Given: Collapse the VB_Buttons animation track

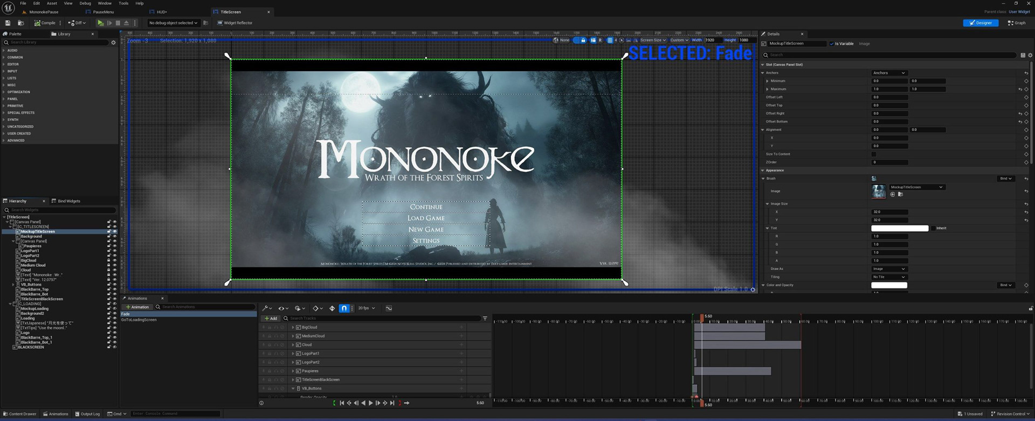Looking at the screenshot, I should pos(293,388).
